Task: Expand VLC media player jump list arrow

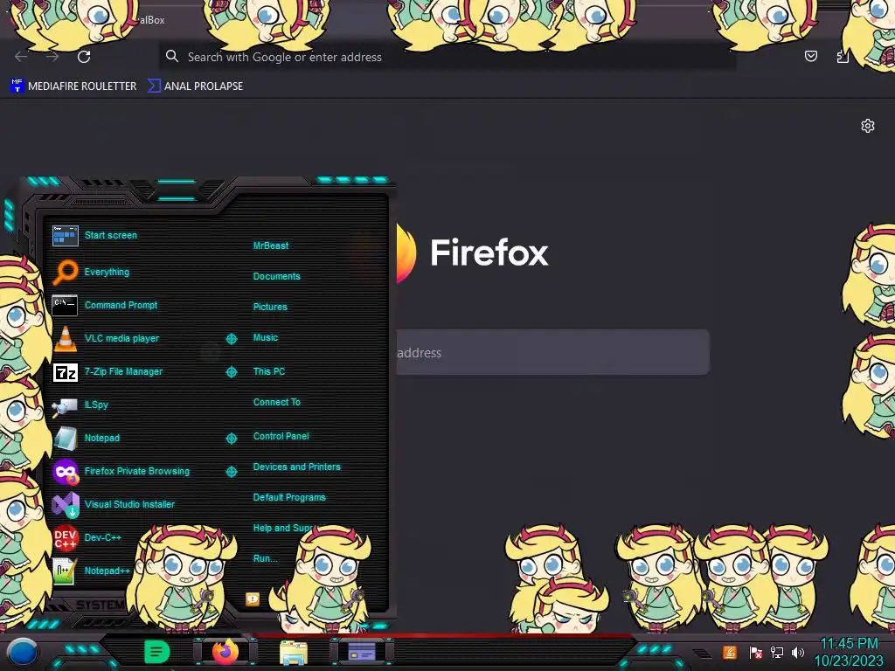Action: pyautogui.click(x=231, y=339)
